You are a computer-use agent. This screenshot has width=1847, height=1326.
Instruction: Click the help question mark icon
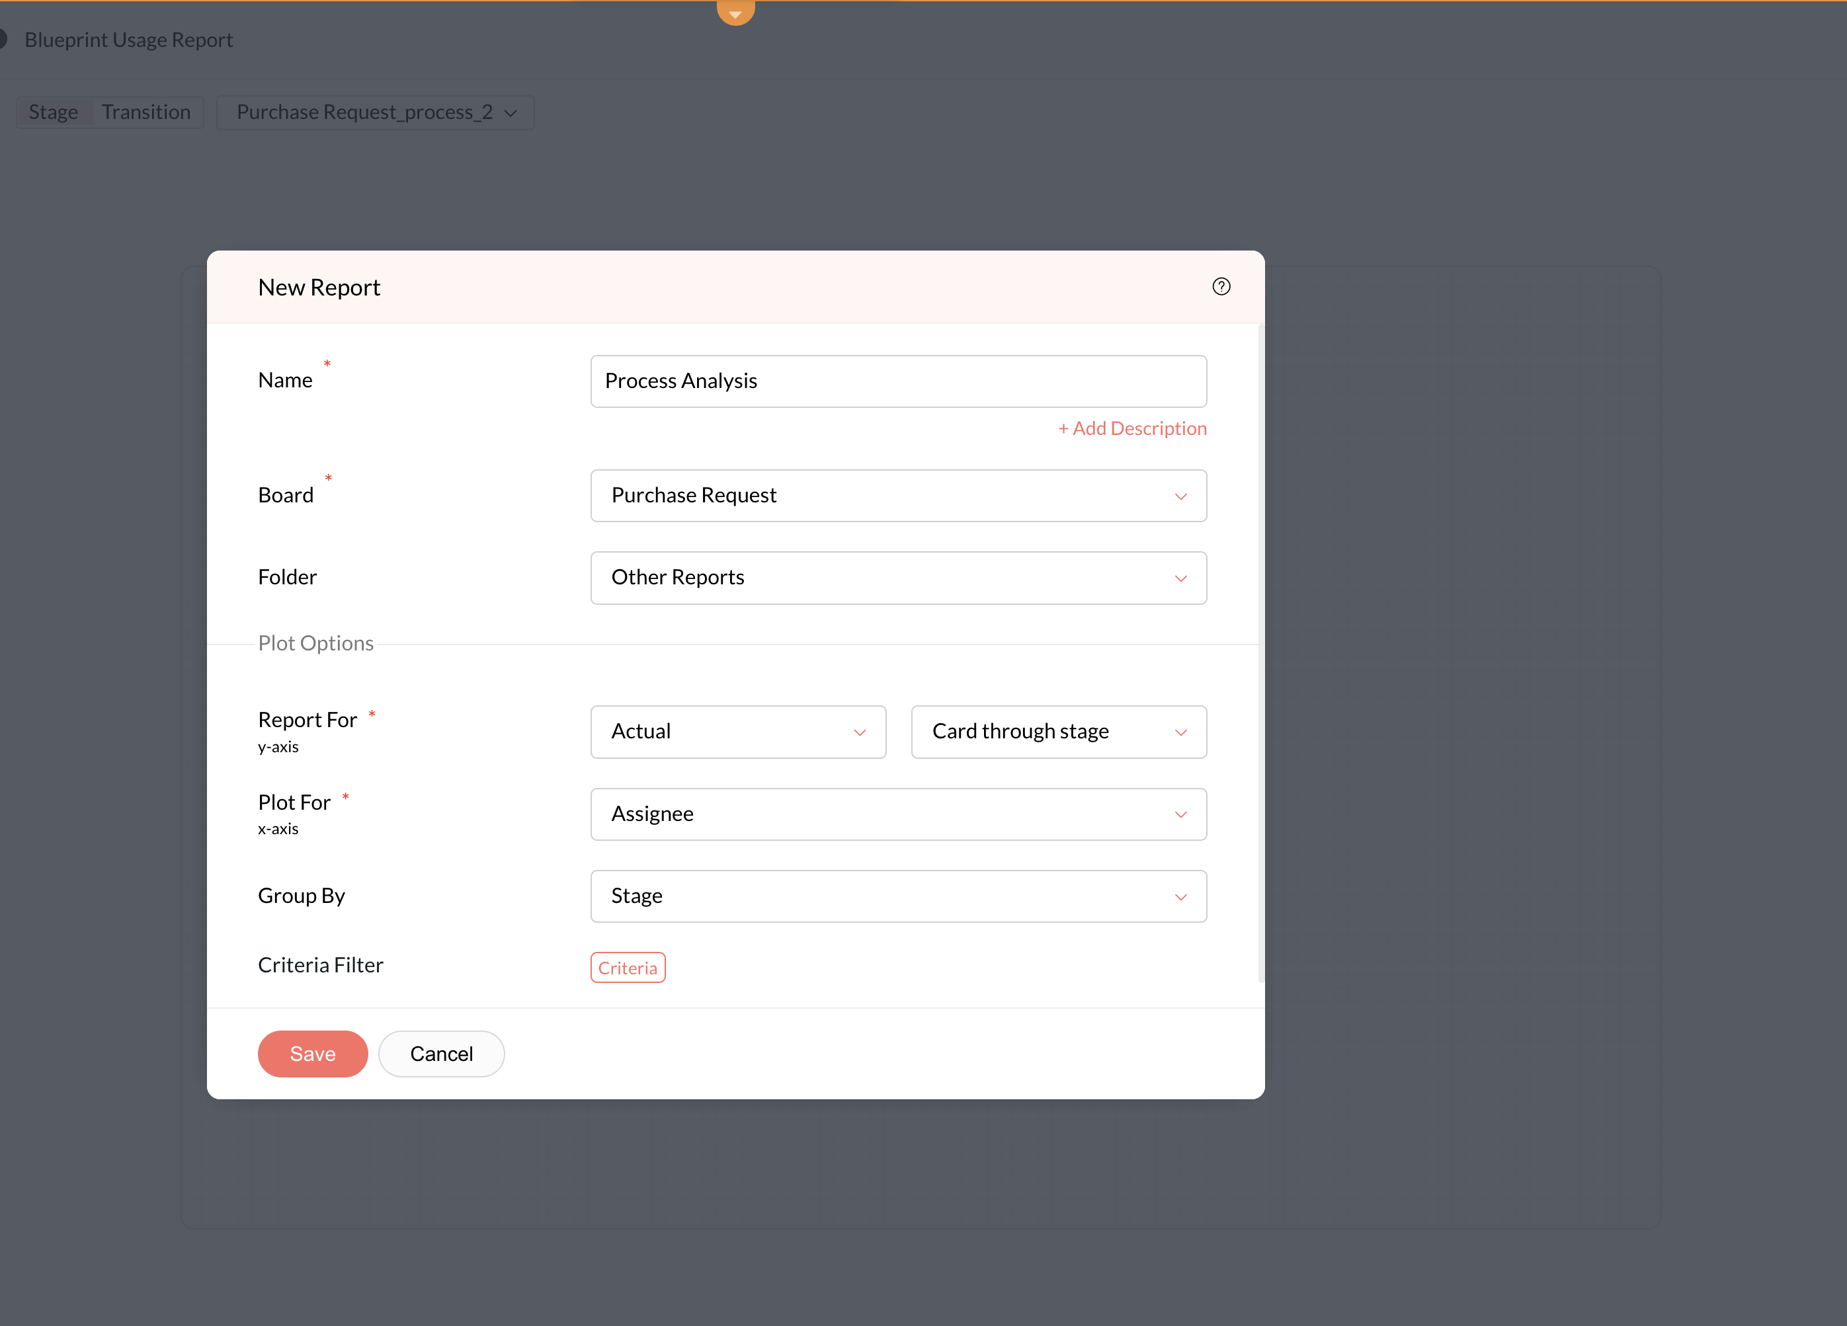click(1221, 286)
